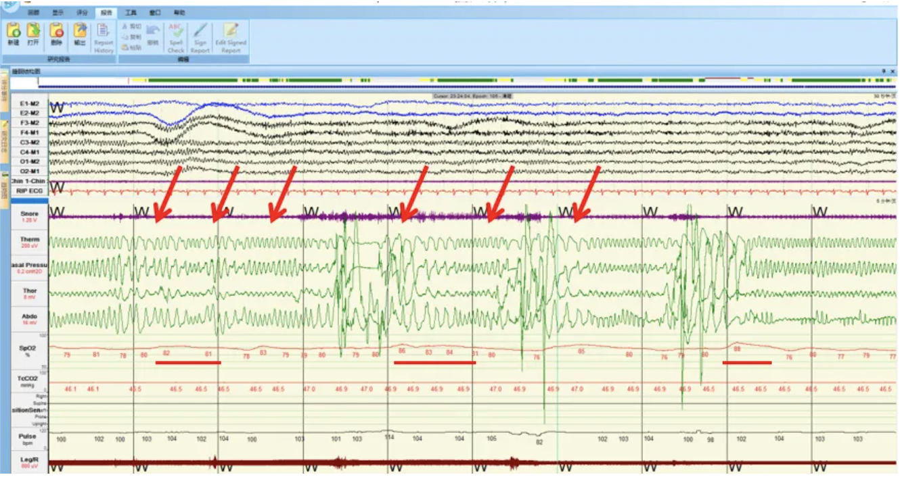Select the E2-M2 channel label
The height and width of the screenshot is (477, 900).
click(x=30, y=114)
